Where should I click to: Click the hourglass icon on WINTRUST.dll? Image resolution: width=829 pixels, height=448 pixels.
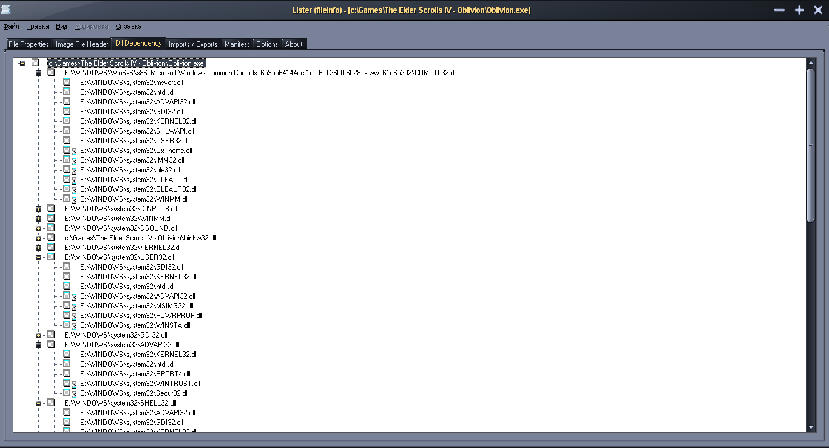coord(75,384)
